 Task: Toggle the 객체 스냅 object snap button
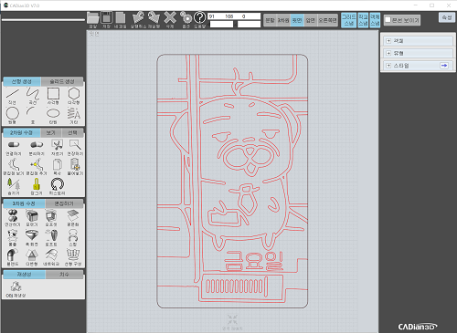point(375,20)
